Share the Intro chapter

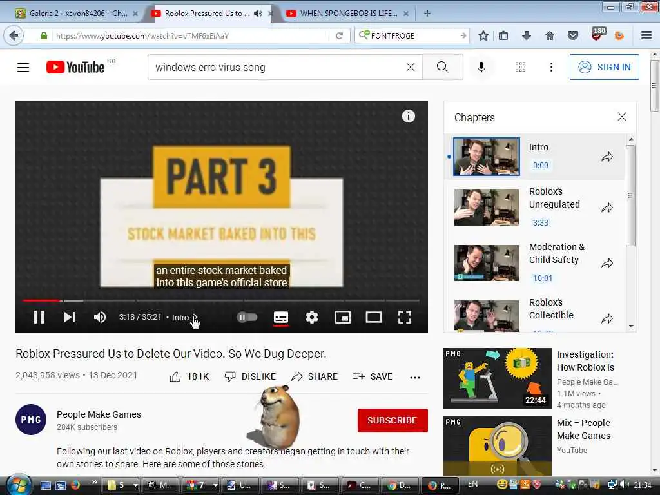[607, 157]
